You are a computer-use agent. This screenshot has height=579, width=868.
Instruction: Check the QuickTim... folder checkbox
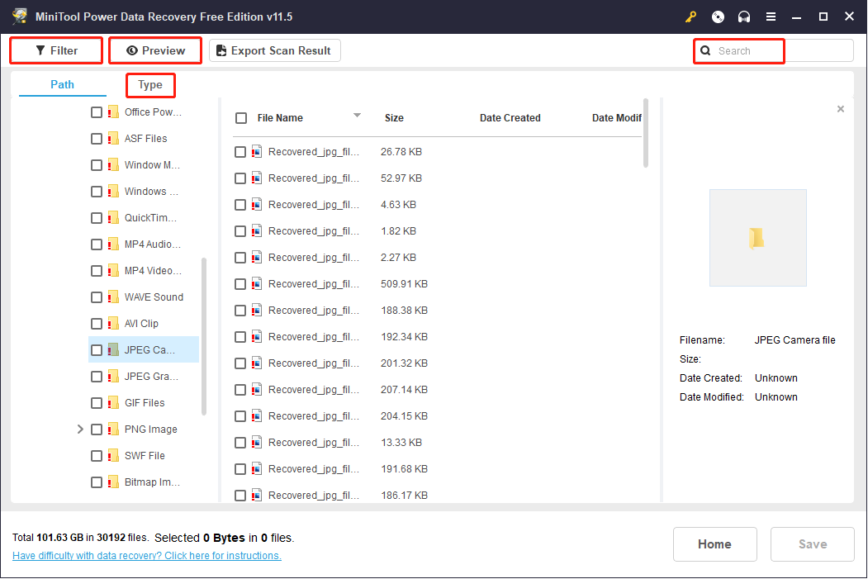coord(97,218)
